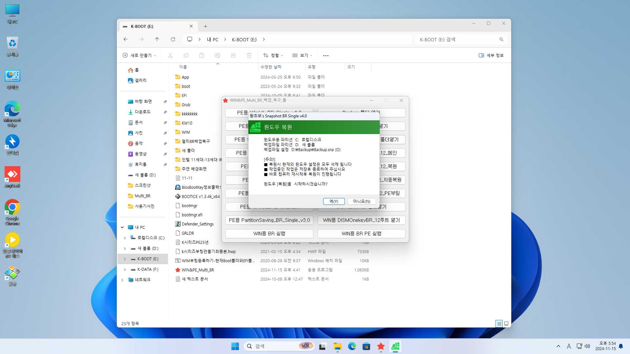Show hidden tray icons chevron
Image resolution: width=630 pixels, height=354 pixels.
(x=558, y=346)
